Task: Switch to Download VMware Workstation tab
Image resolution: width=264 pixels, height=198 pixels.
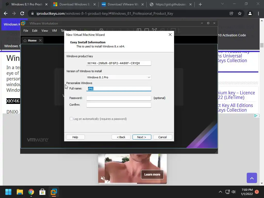Action: [x=122, y=4]
